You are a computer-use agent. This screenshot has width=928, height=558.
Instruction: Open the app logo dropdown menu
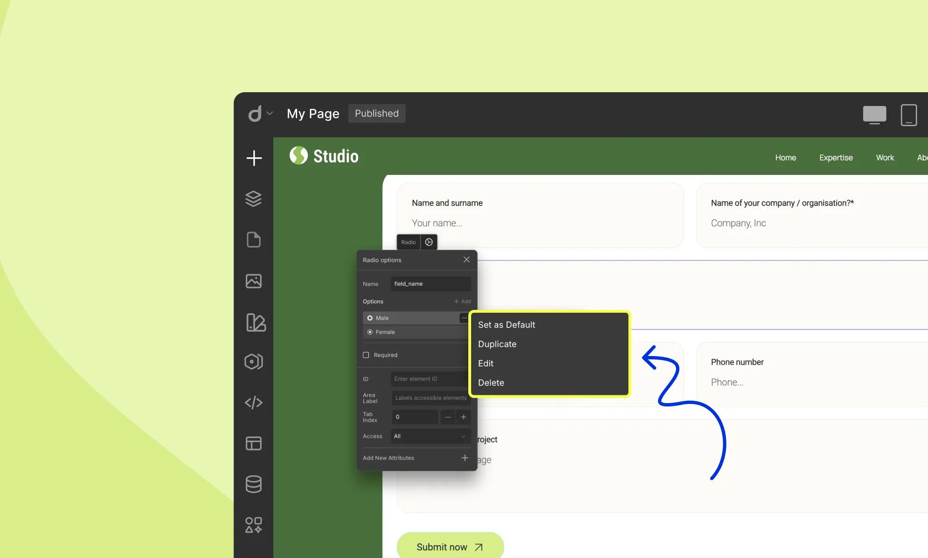coord(260,114)
